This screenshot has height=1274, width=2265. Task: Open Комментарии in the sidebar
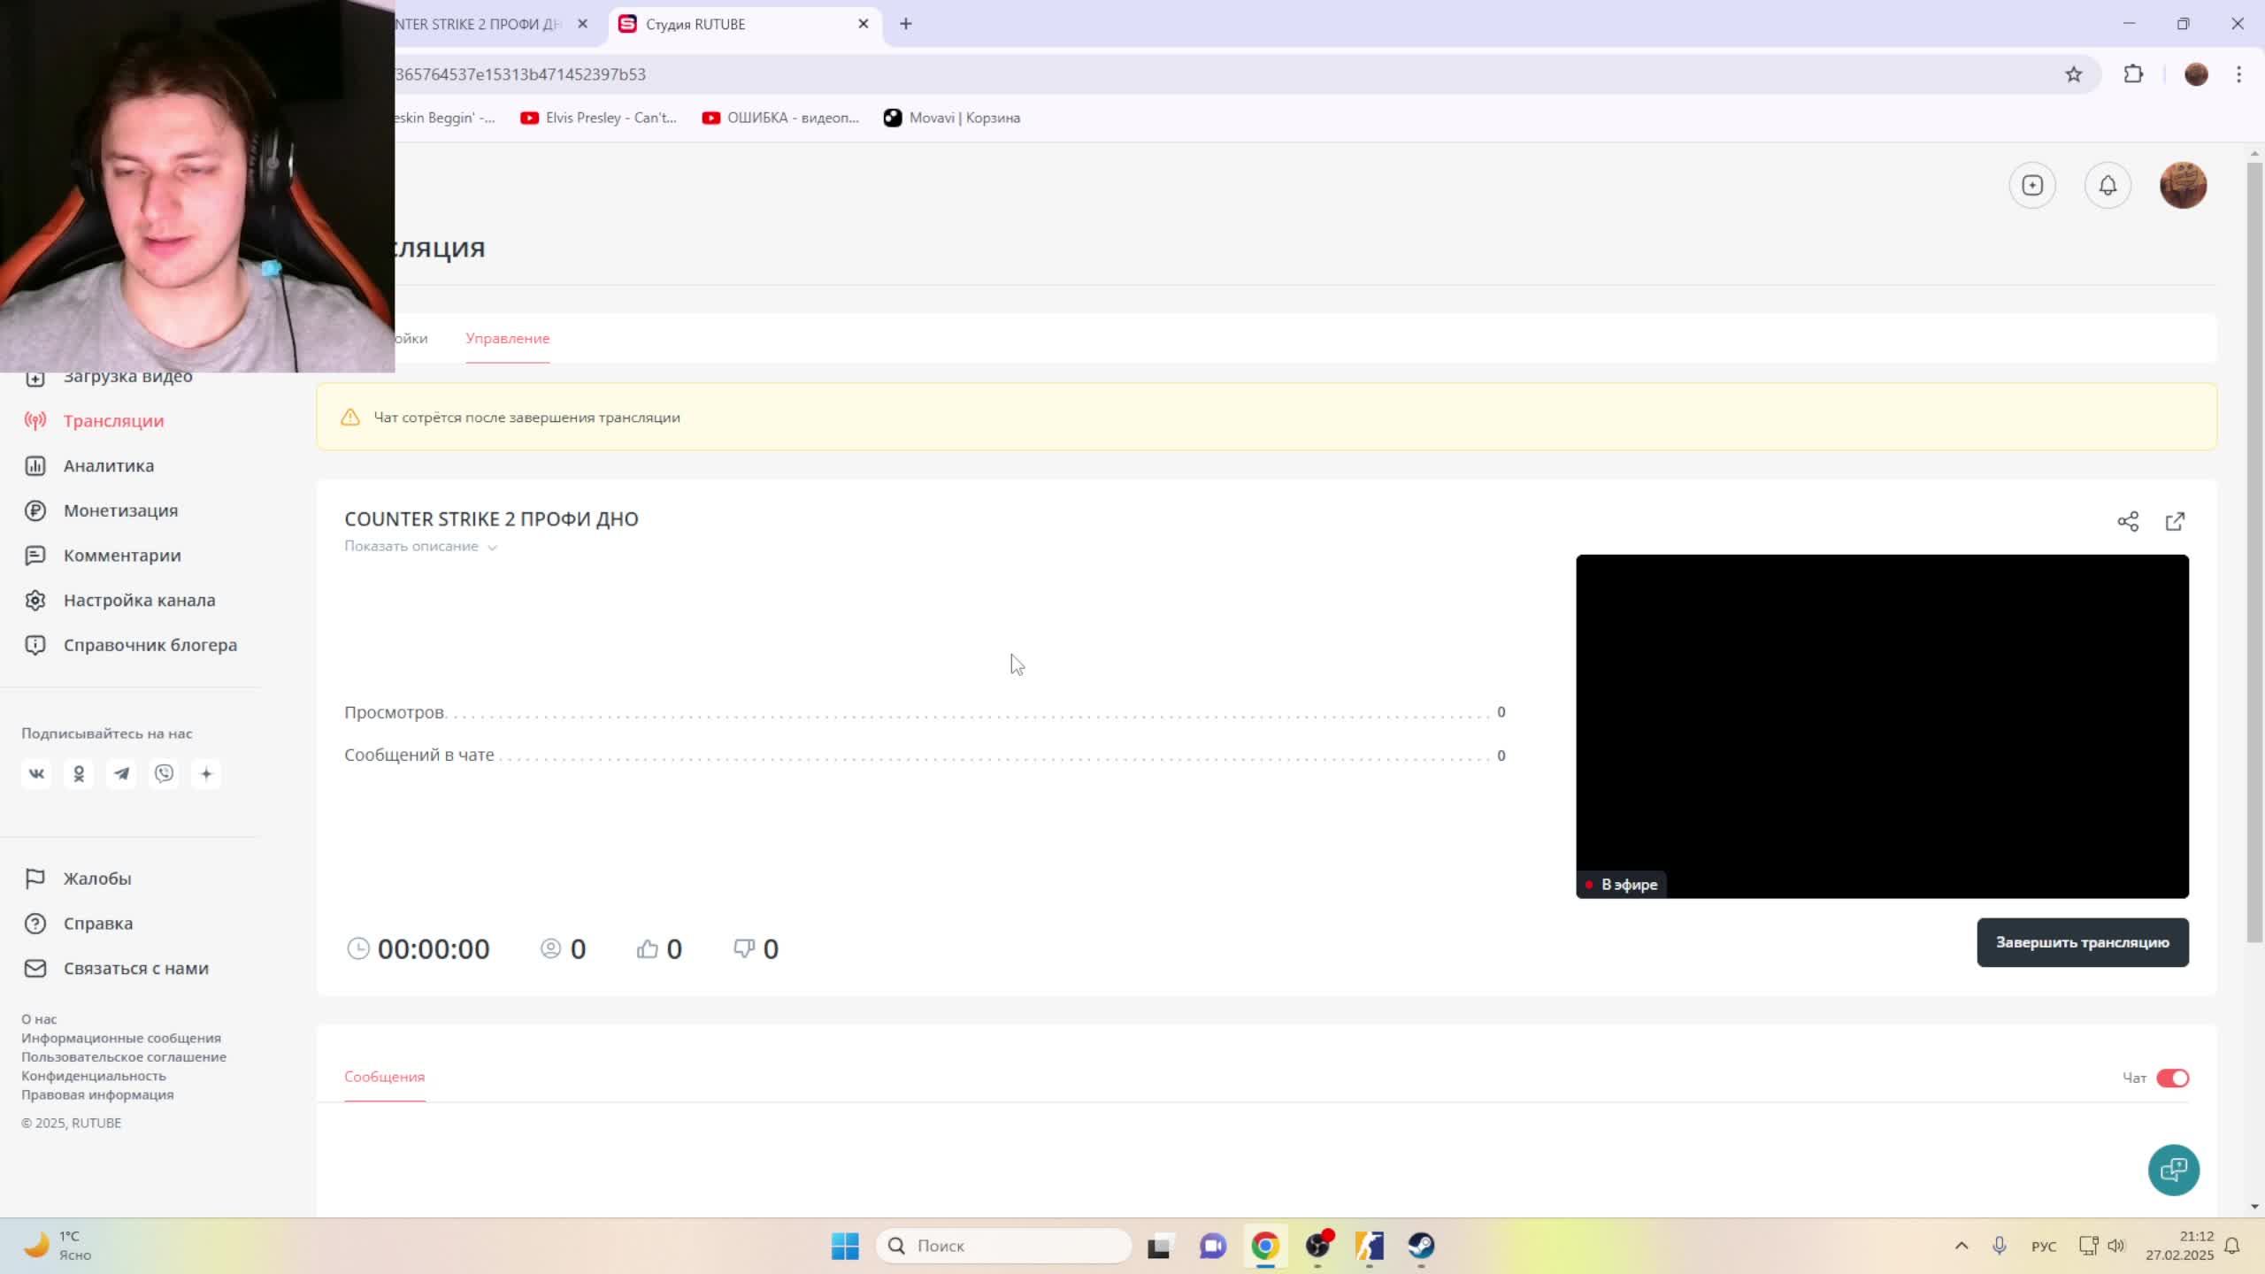(122, 556)
